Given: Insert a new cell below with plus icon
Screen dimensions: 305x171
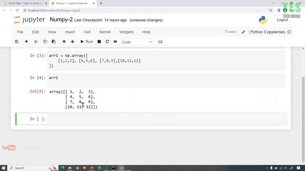Looking at the screenshot, I should click(x=26, y=42).
